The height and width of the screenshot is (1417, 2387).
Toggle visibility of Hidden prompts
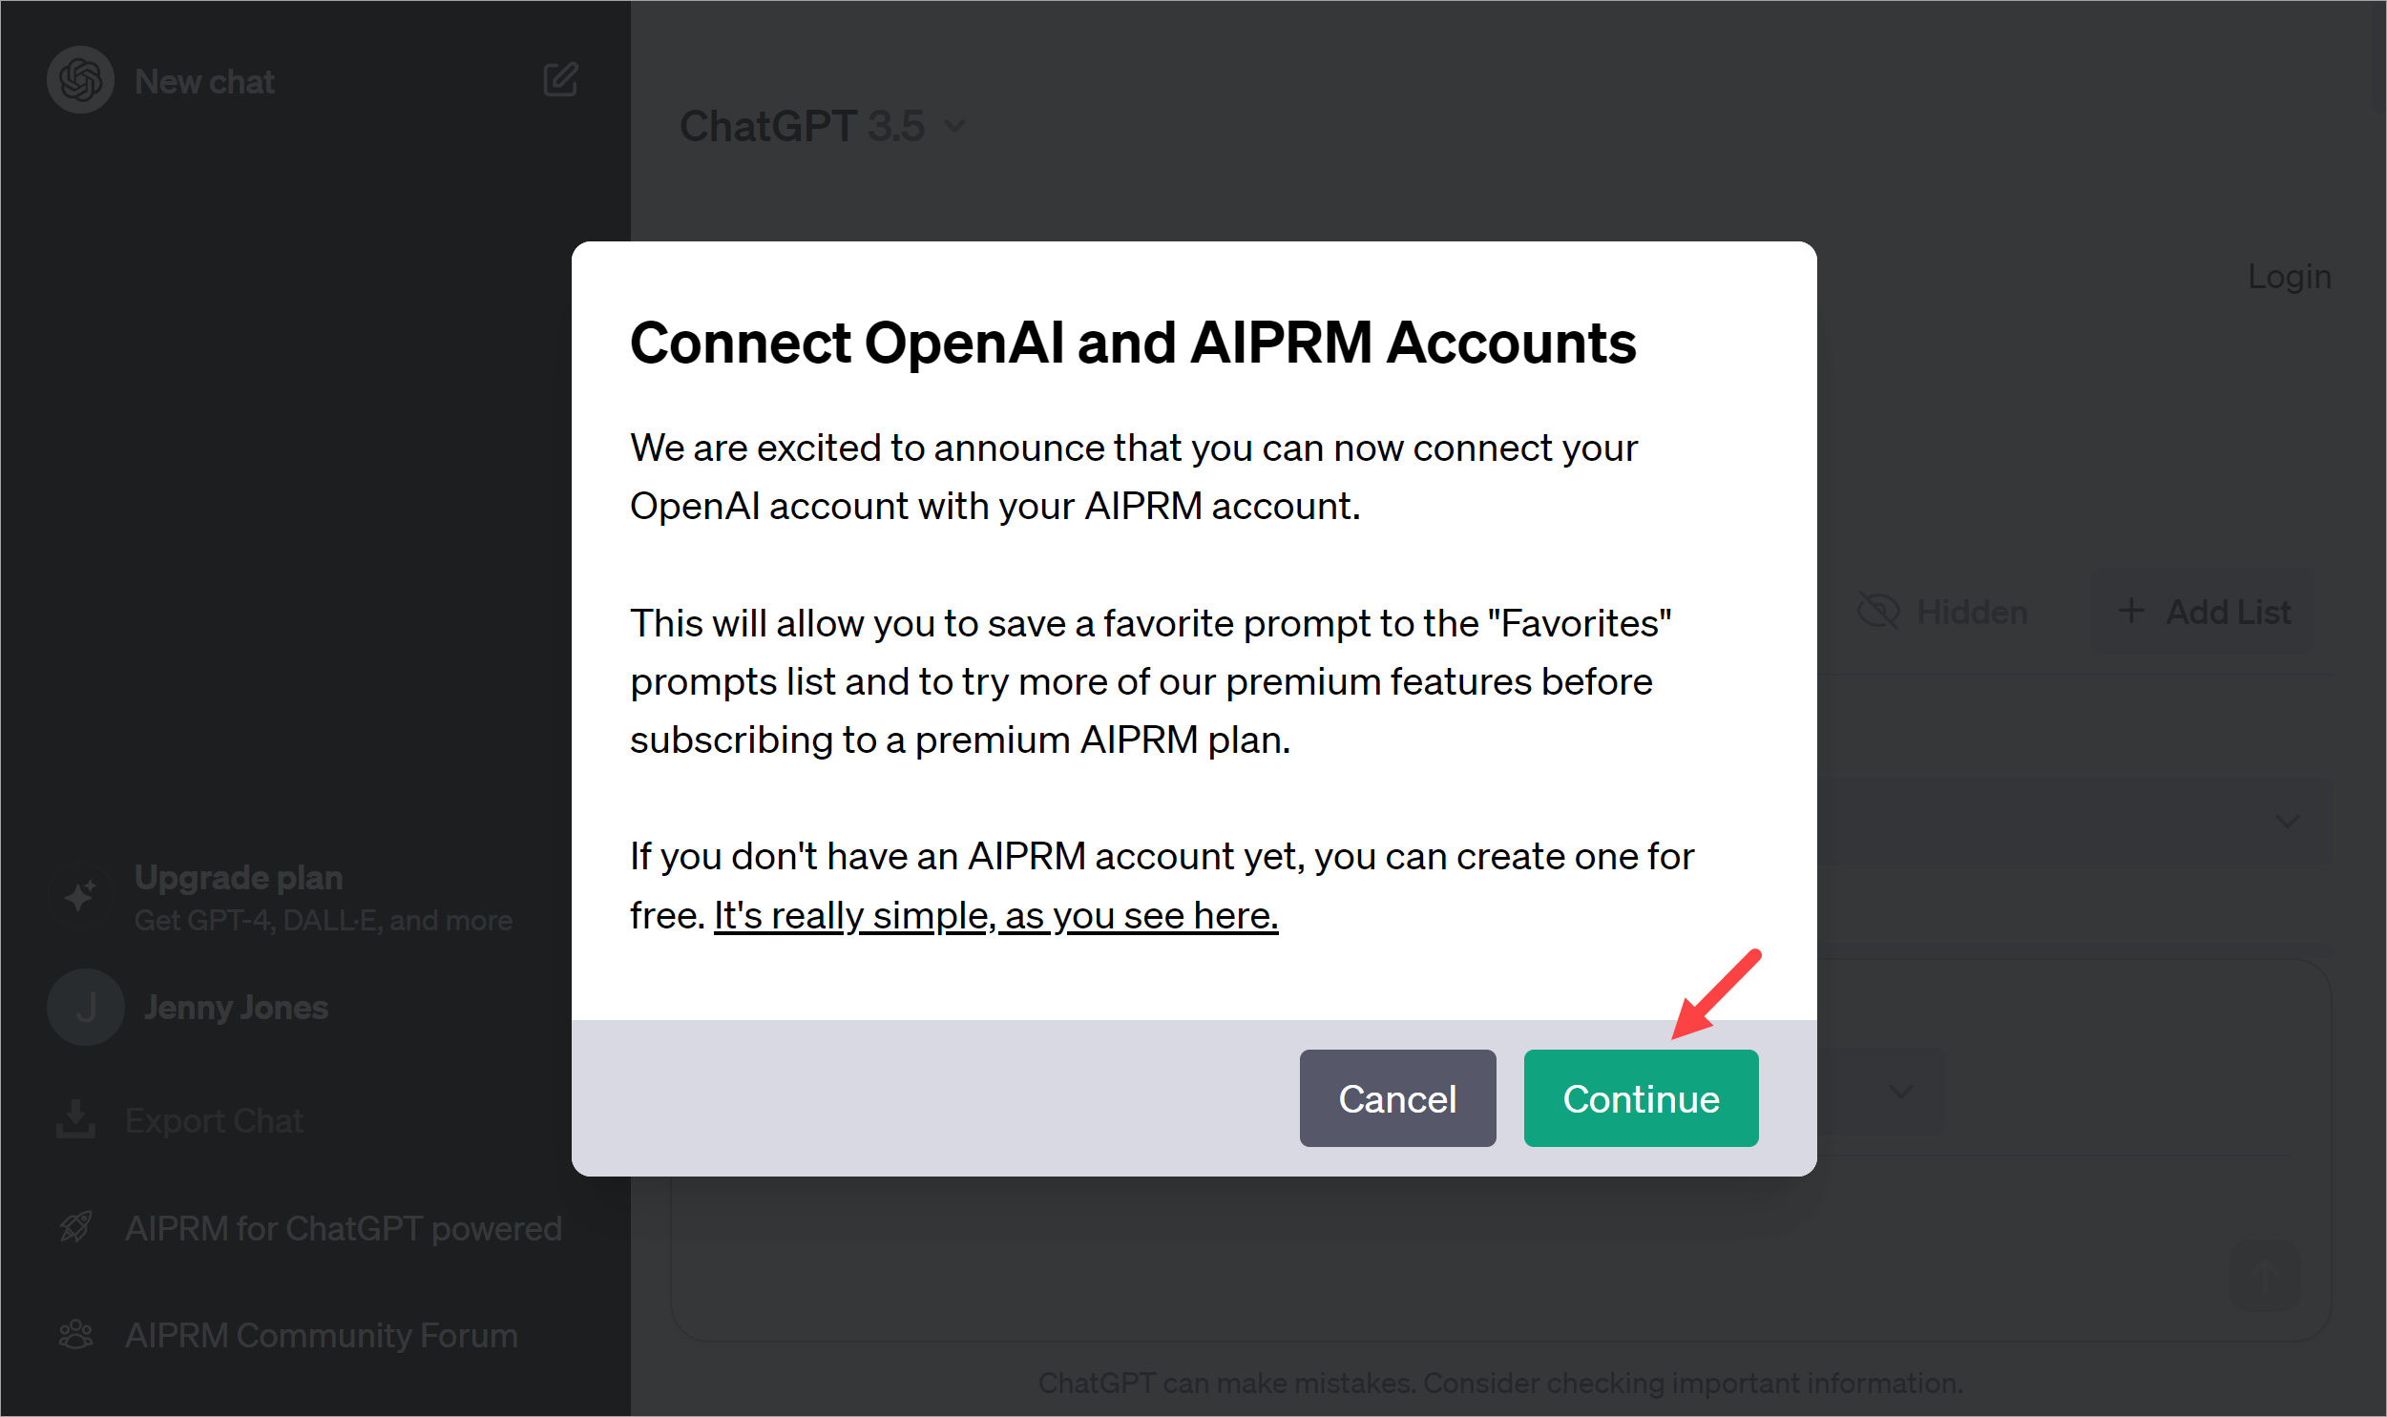pyautogui.click(x=1943, y=611)
